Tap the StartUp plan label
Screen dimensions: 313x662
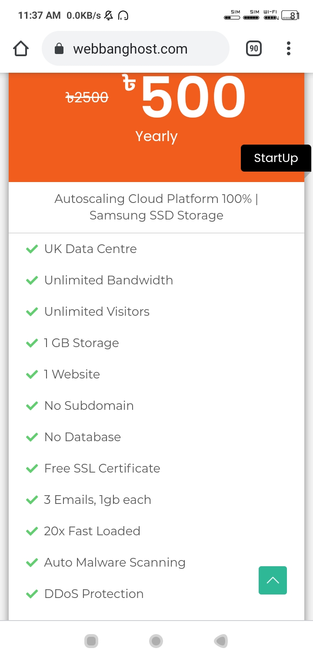[x=276, y=158]
